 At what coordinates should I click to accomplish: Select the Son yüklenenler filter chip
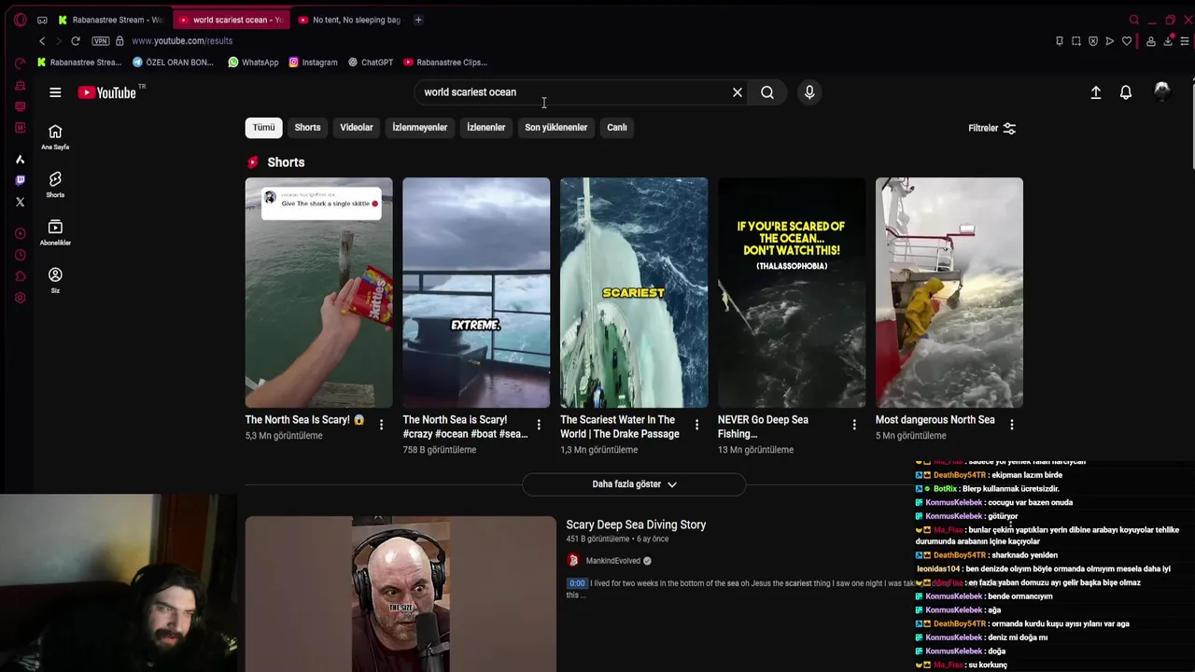tap(556, 128)
